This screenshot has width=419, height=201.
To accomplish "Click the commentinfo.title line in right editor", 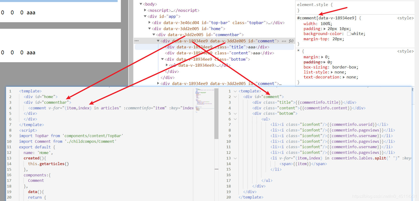I will point(304,102).
